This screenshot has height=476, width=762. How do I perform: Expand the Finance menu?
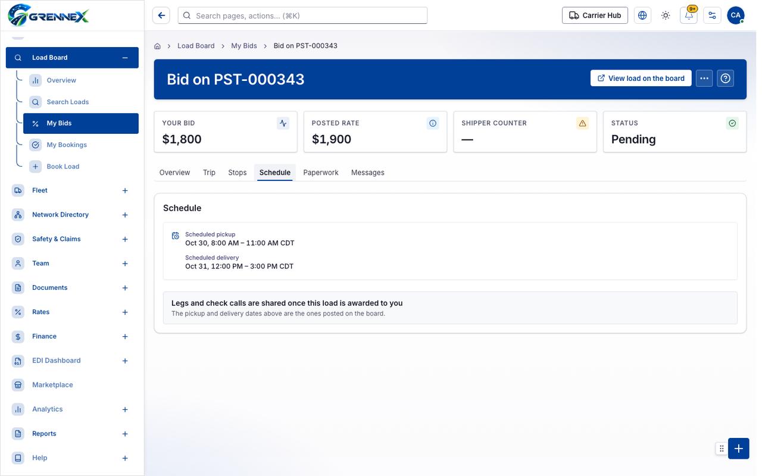[125, 337]
